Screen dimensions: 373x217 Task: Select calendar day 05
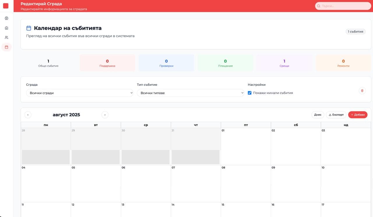coord(96,184)
